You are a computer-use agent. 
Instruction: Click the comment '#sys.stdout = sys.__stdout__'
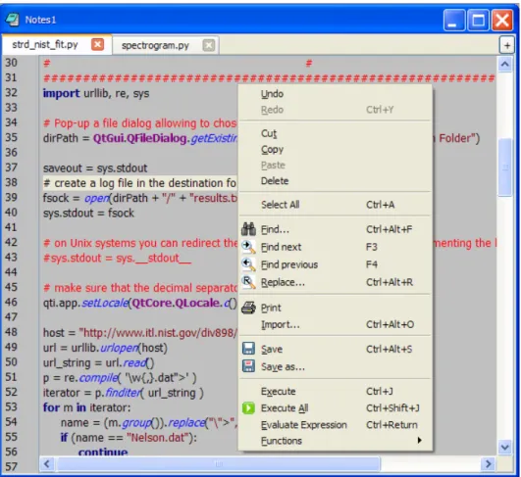(118, 258)
